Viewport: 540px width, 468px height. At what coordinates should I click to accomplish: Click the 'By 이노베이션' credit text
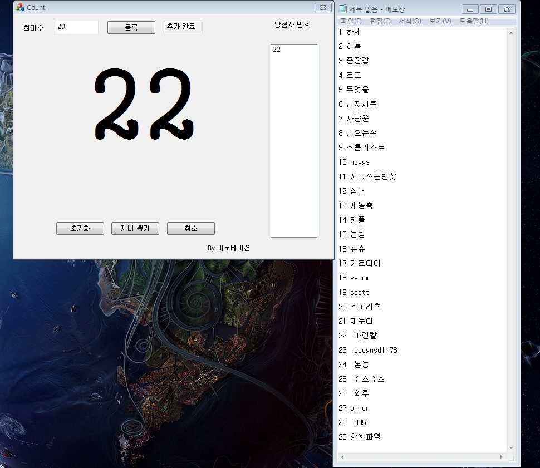tap(229, 248)
